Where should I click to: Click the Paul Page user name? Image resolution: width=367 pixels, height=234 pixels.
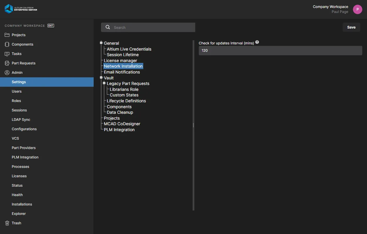click(340, 12)
